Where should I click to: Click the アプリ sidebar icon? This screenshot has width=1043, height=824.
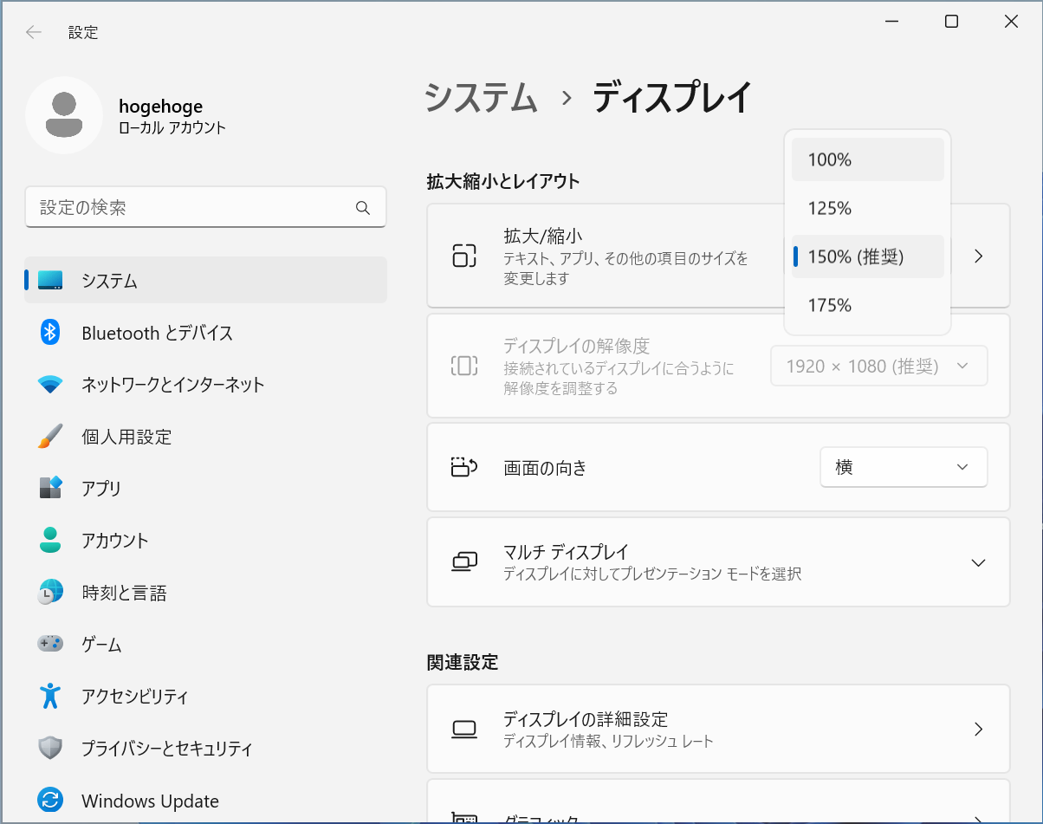tap(50, 488)
